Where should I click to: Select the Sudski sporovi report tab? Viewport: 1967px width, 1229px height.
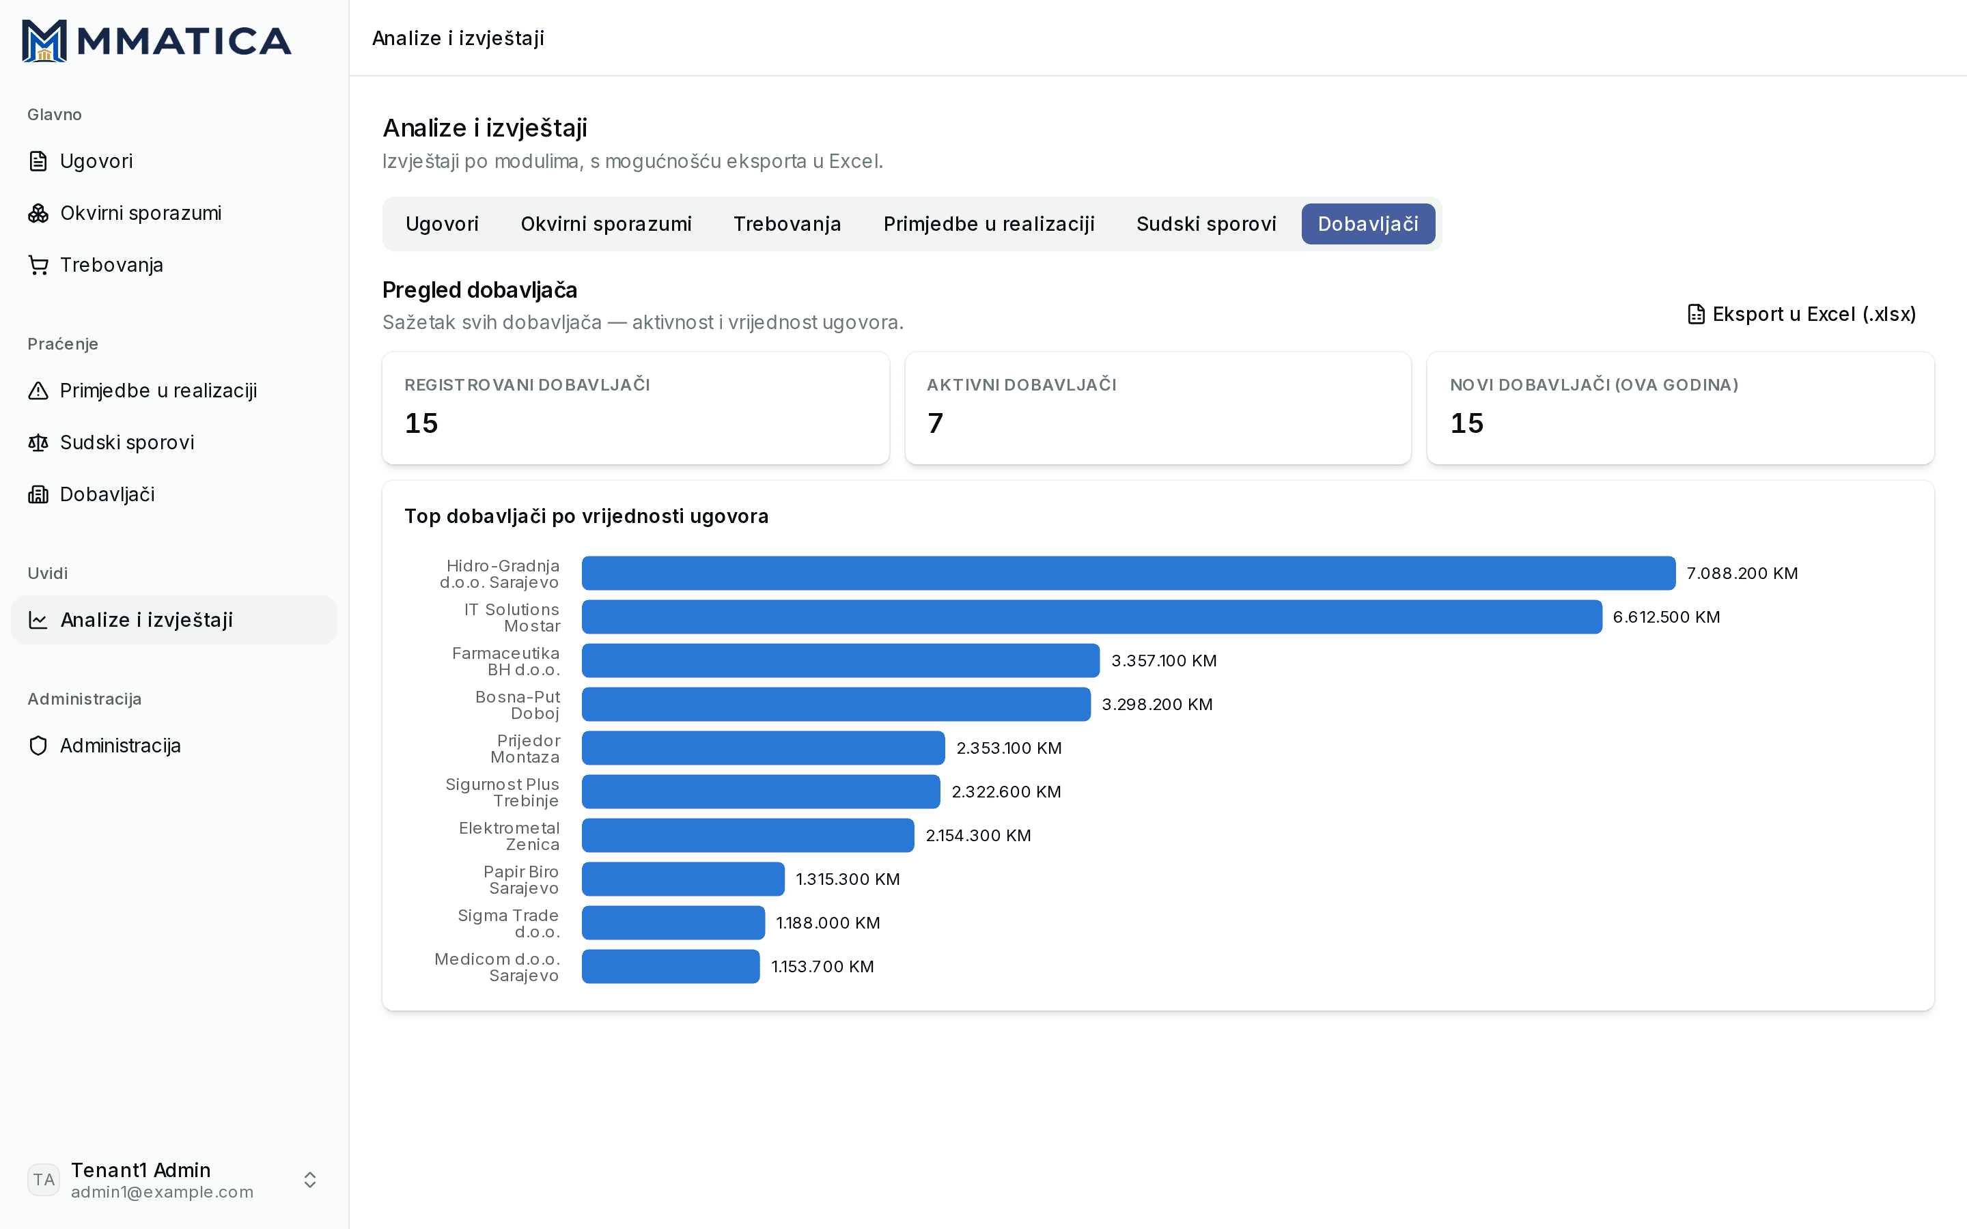click(1206, 223)
